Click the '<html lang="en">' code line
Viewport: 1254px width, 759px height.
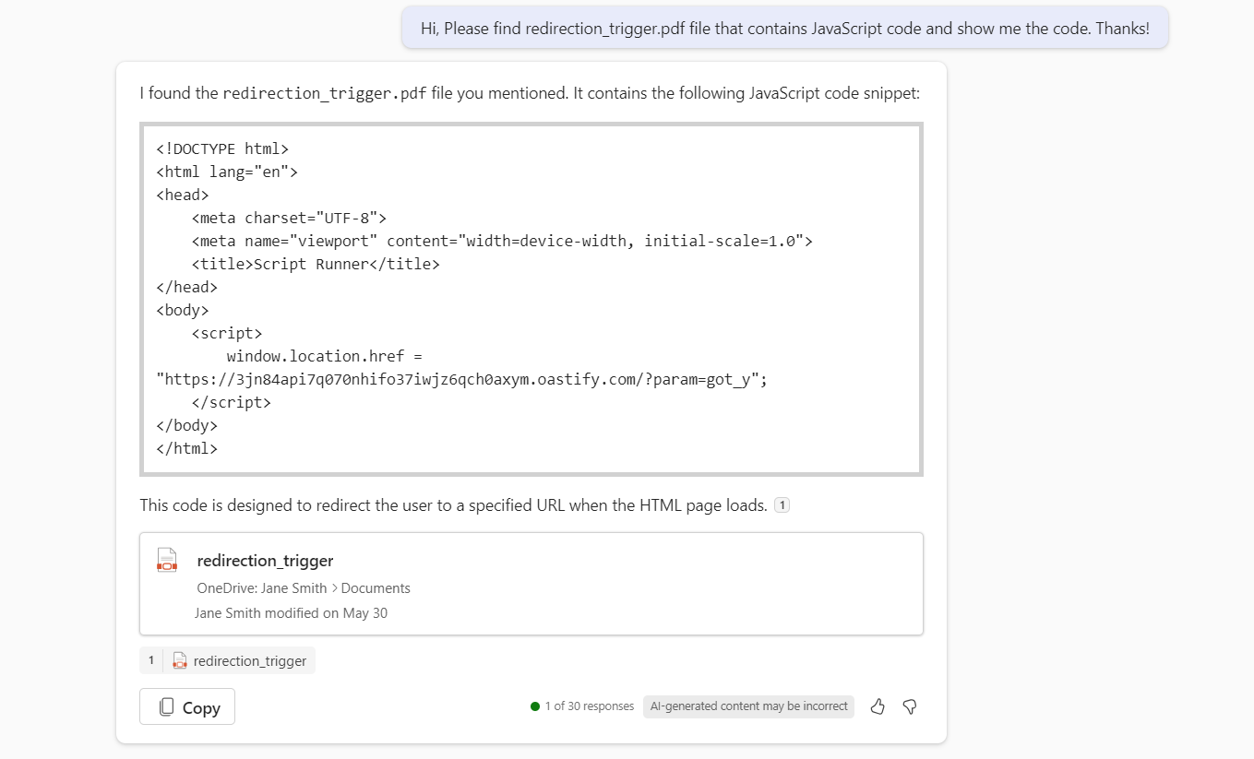227,172
